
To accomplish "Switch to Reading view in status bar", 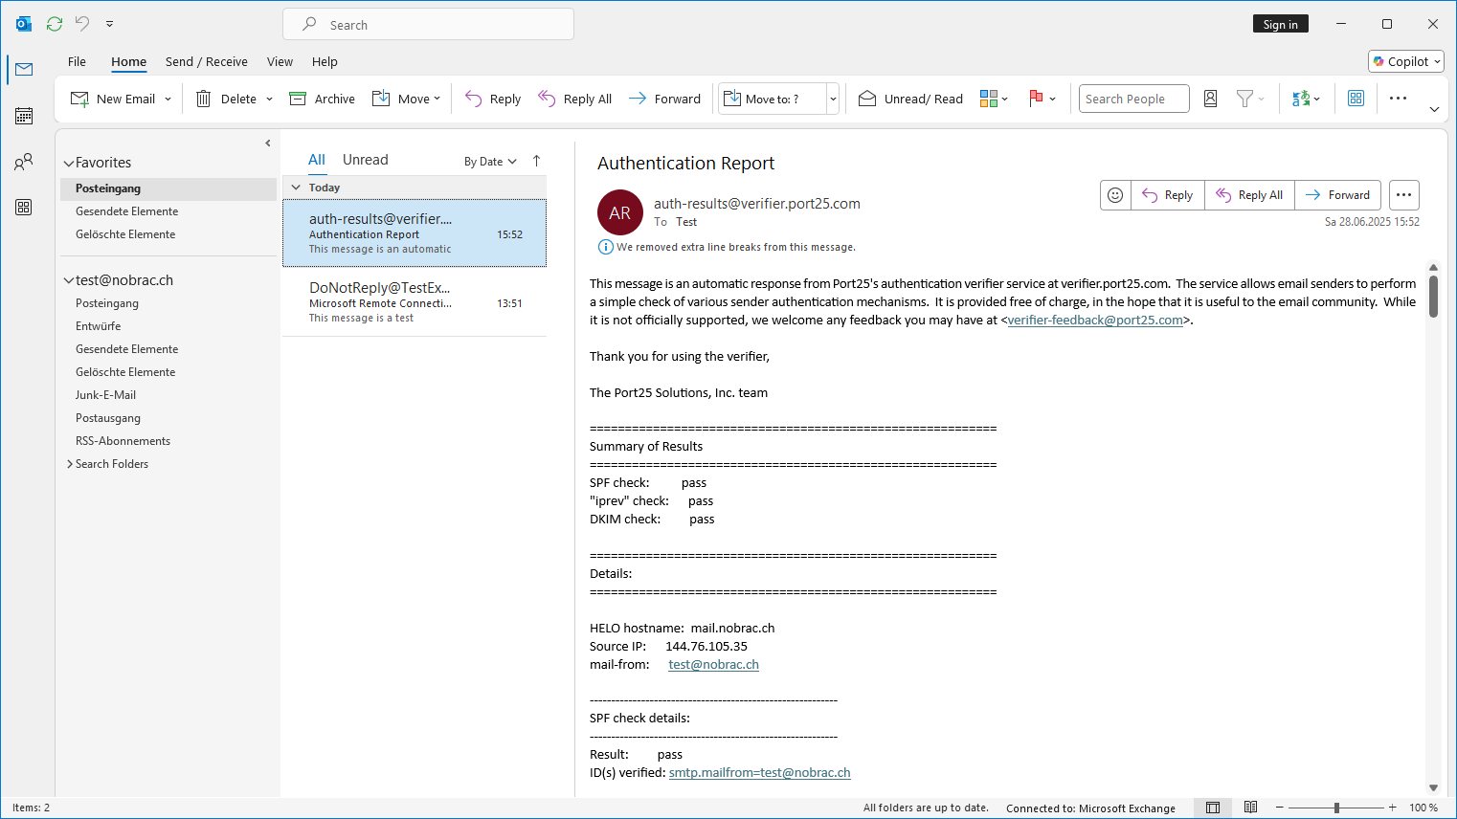I will tap(1250, 808).
